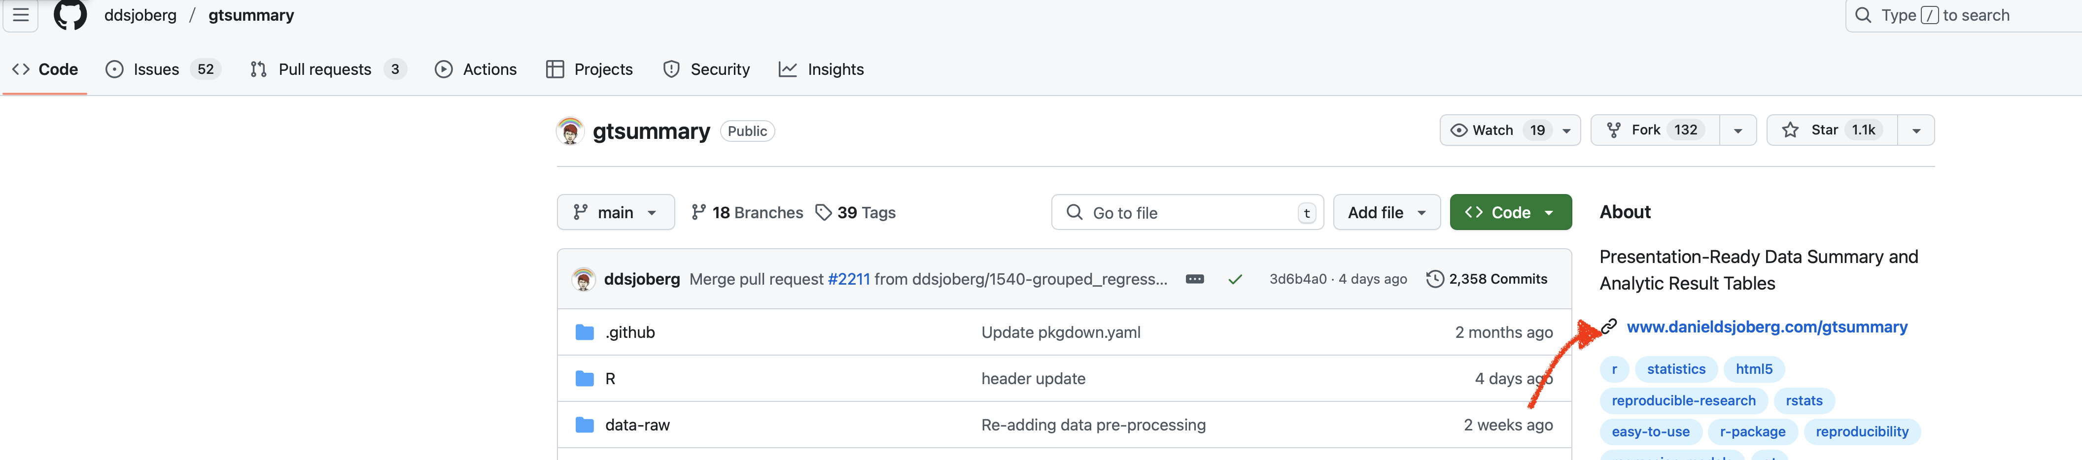The height and width of the screenshot is (460, 2082).
Task: Expand the fork options dropdown arrow
Action: [x=1737, y=130]
